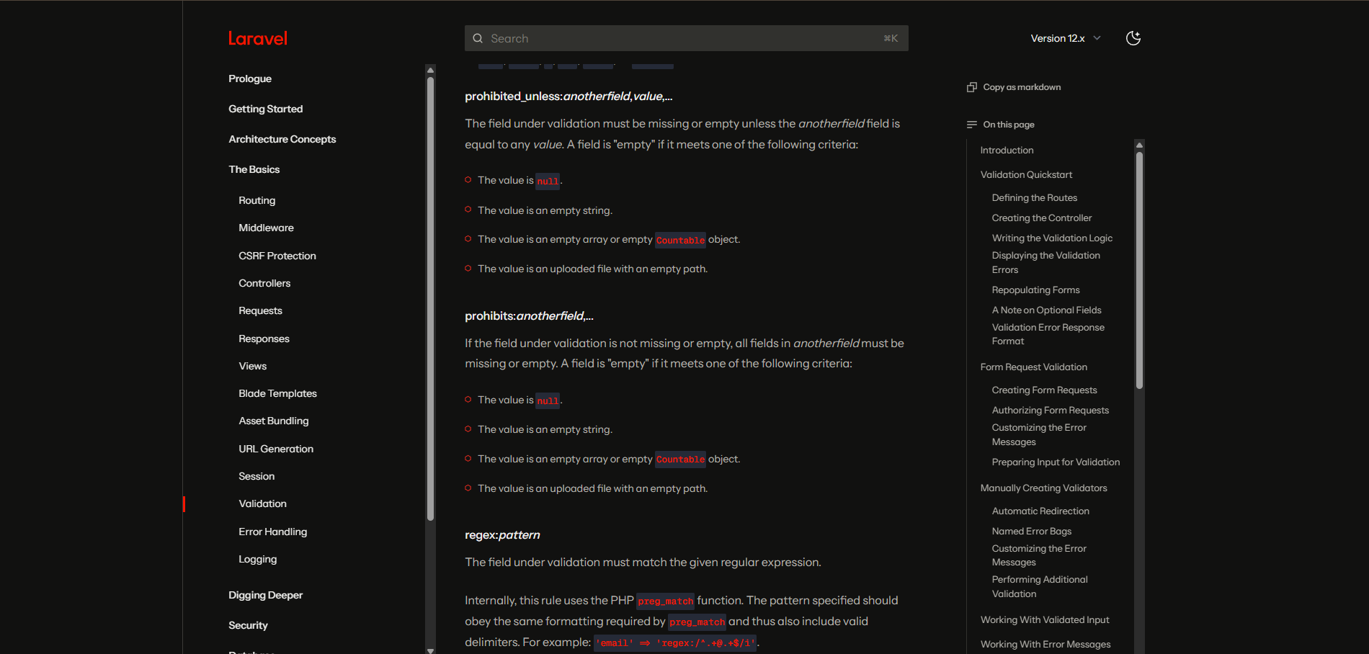Click the Copy as markdown icon
The height and width of the screenshot is (654, 1369).
971,87
